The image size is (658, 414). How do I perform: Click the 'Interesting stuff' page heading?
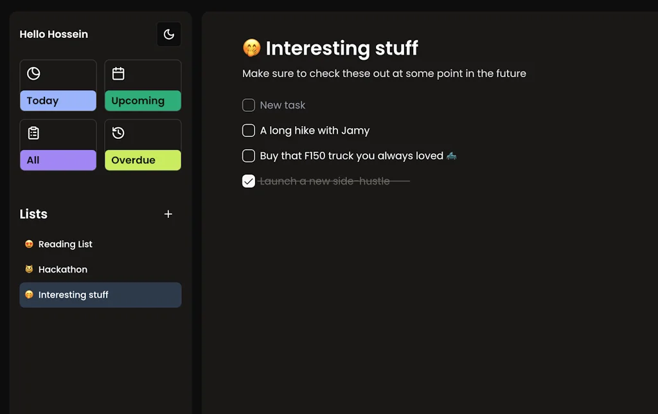coord(342,48)
